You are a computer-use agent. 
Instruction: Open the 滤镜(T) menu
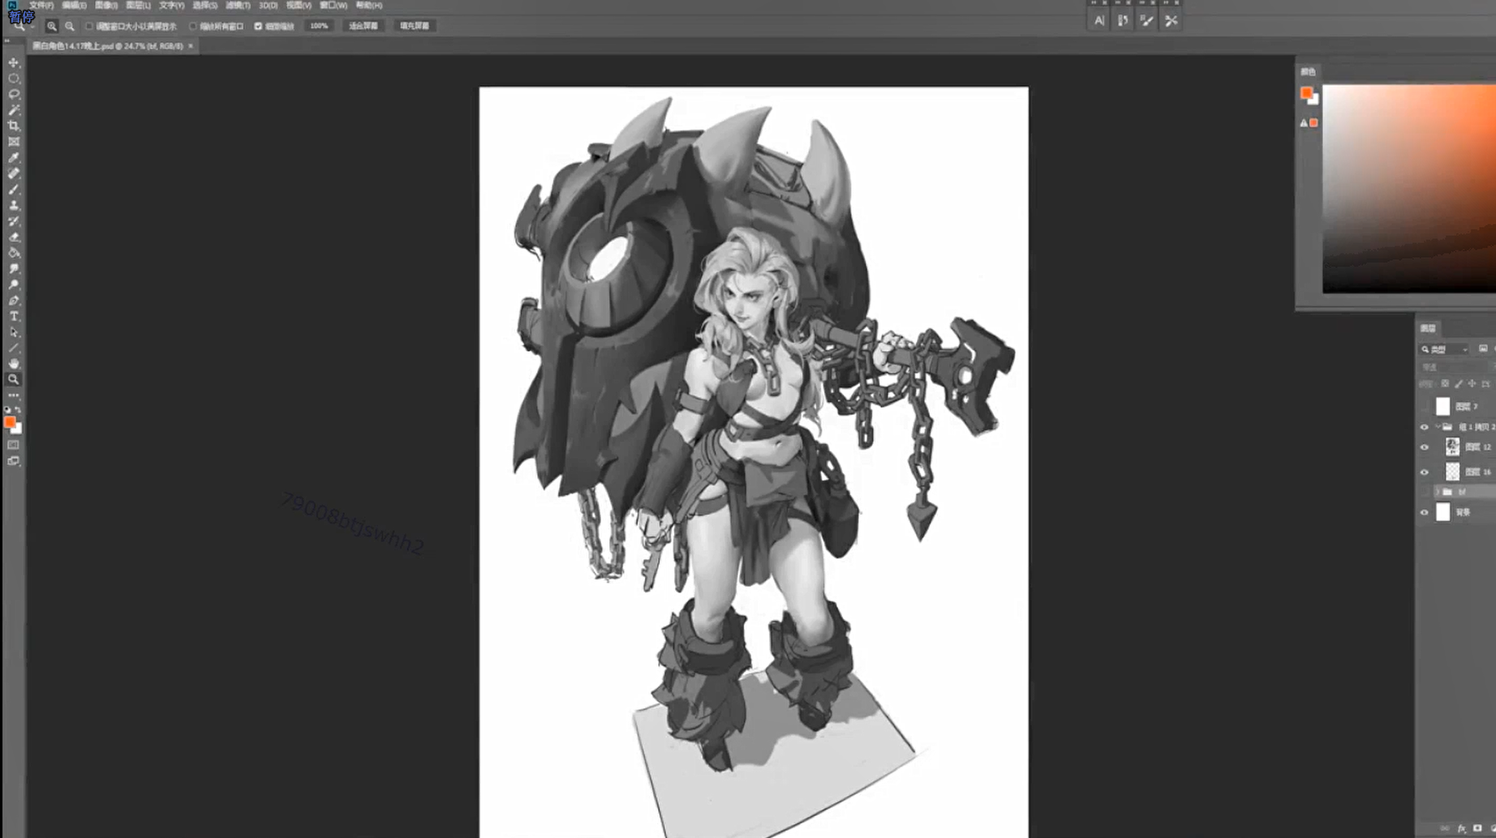point(238,6)
